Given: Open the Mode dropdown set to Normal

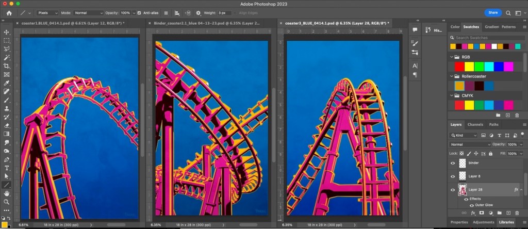Looking at the screenshot, I should click(x=88, y=12).
